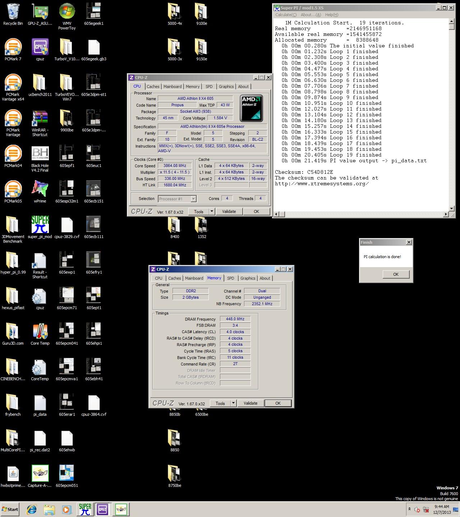
Task: Expand Tools dropdown arrow in upper CPU-Z
Action: click(212, 211)
